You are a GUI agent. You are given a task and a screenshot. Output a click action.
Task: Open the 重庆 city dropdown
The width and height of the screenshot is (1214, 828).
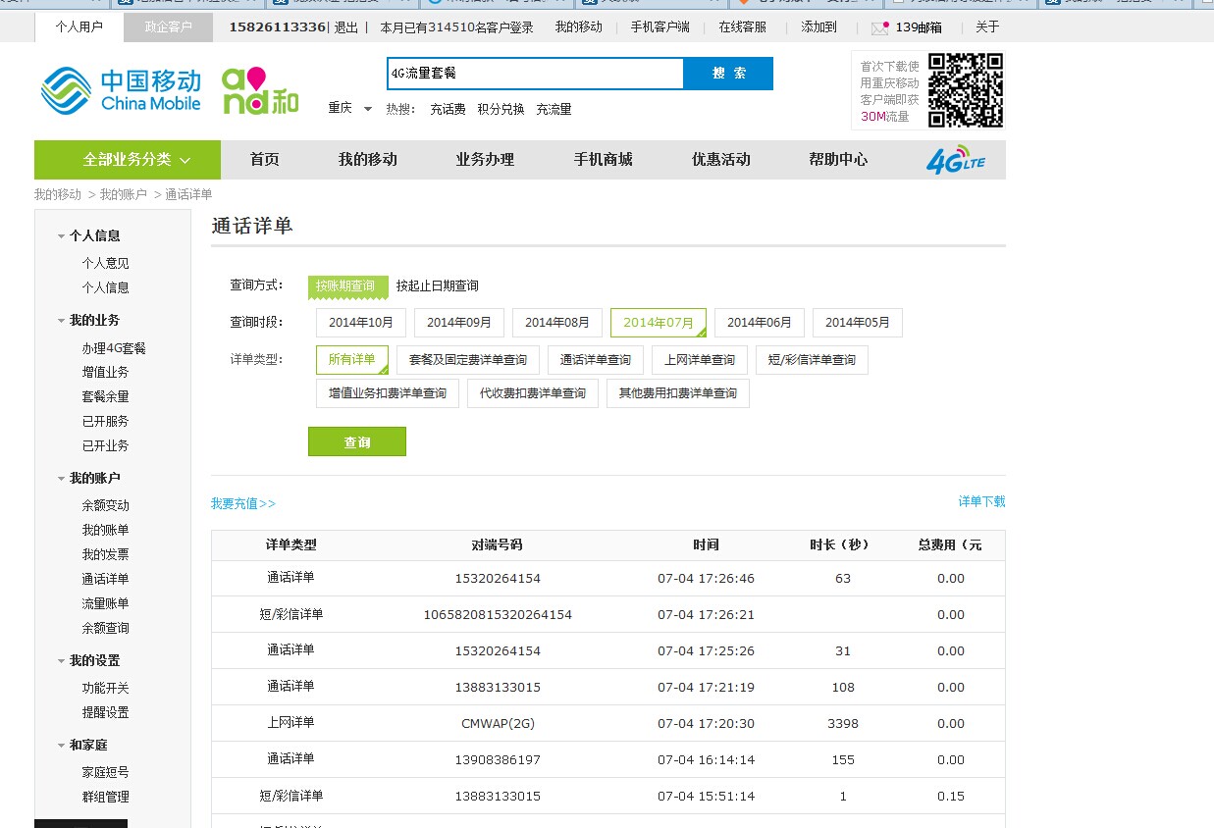(349, 109)
